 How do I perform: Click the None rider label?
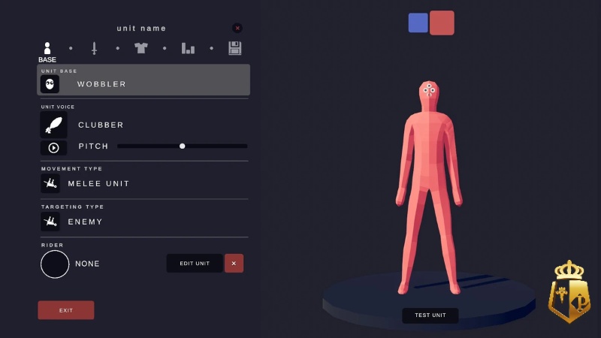click(87, 264)
